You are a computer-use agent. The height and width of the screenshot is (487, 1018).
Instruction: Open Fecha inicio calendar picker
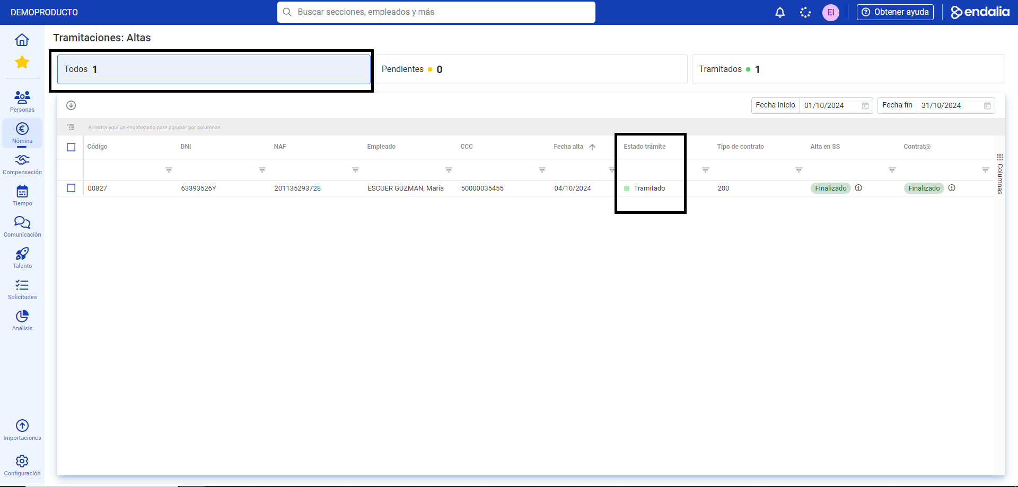click(865, 106)
